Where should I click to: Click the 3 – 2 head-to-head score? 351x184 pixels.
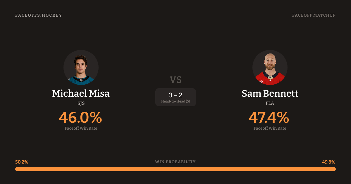[x=175, y=95]
